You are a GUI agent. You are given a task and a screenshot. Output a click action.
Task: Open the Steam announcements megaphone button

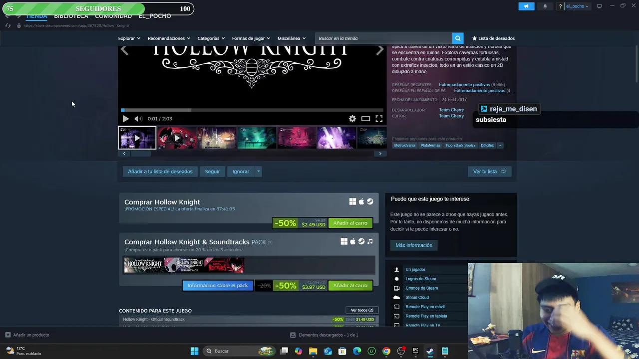tap(526, 6)
